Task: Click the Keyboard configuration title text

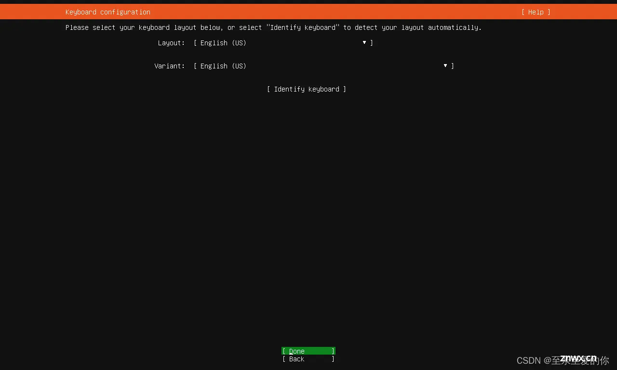Action: (x=108, y=12)
